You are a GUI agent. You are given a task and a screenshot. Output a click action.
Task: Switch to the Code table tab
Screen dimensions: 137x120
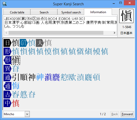click(17, 12)
